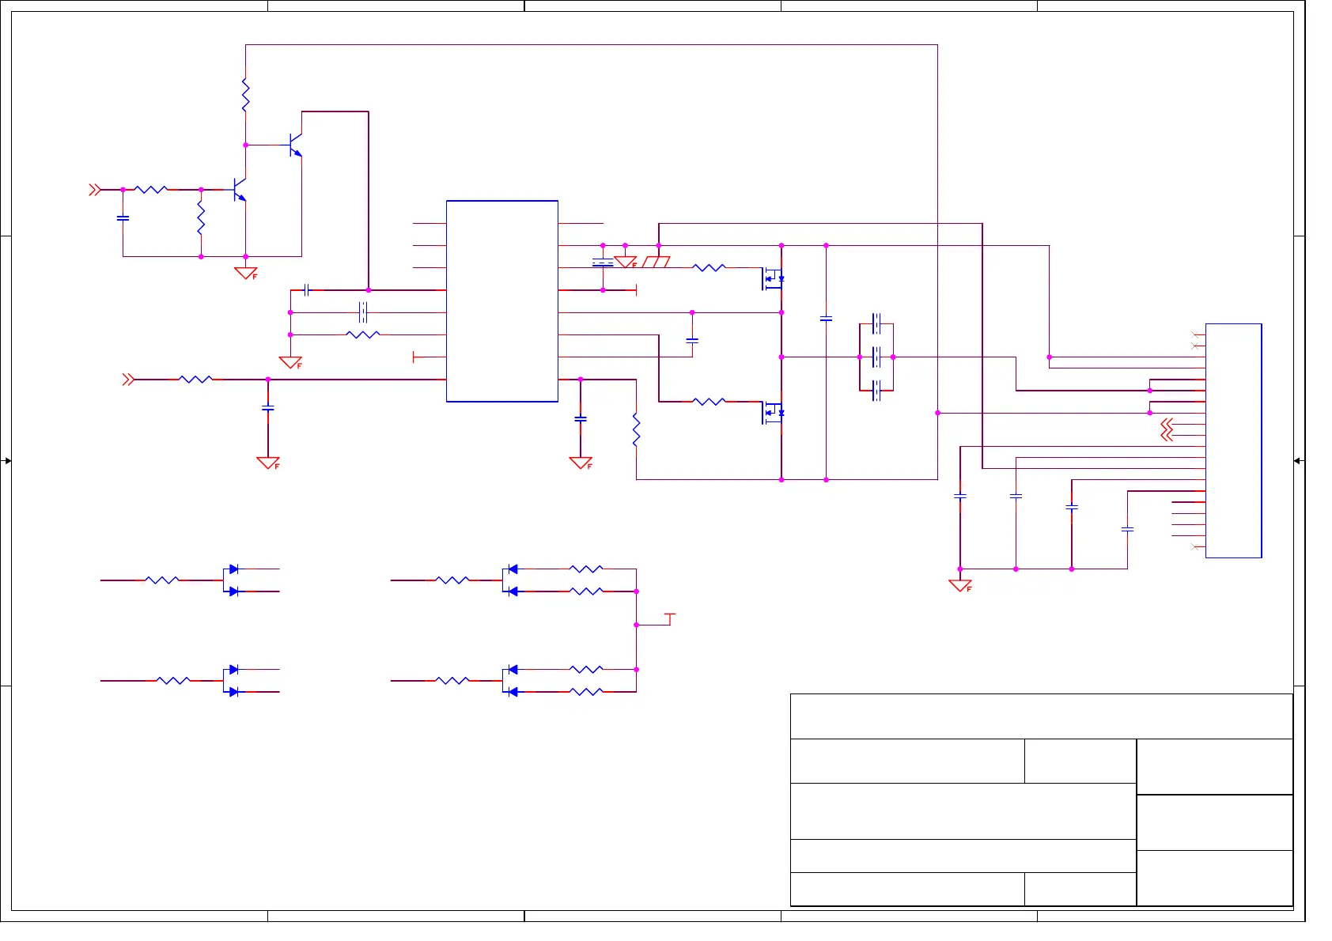Image resolution: width=1332 pixels, height=941 pixels.
Task: Click the lower NPN transistor symbol
Action: 239,190
